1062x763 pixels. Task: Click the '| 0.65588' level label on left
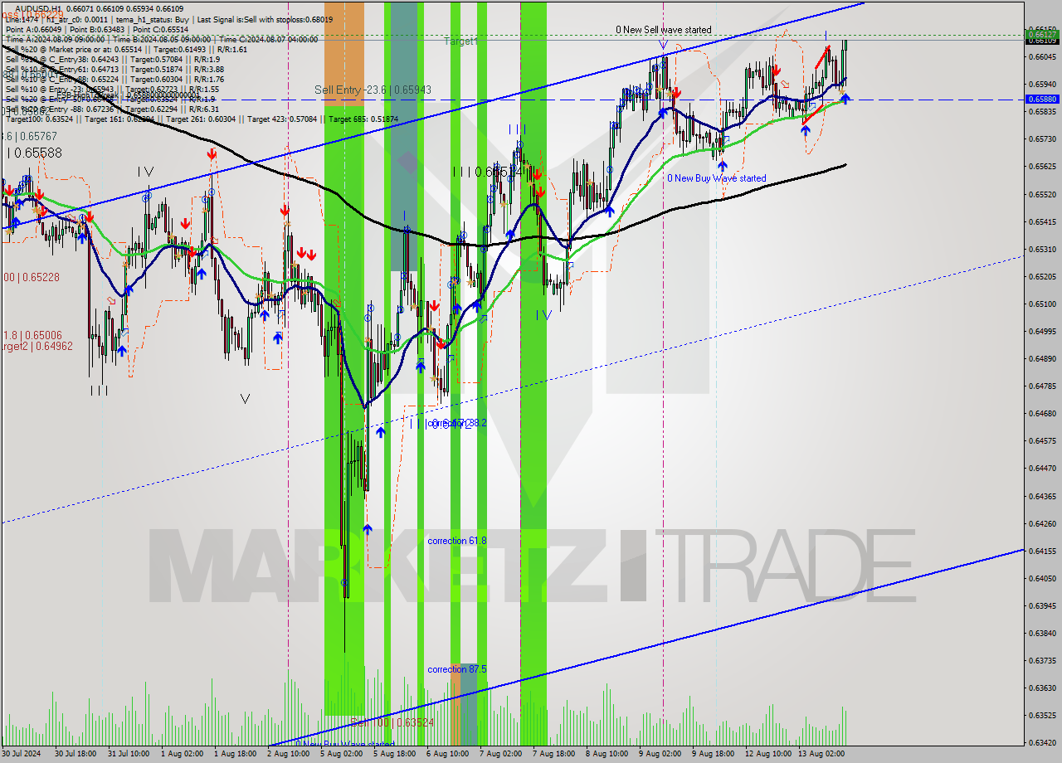pos(35,153)
